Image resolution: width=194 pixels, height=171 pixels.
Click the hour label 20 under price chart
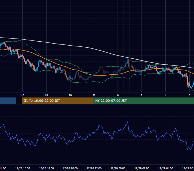(x=70, y=95)
